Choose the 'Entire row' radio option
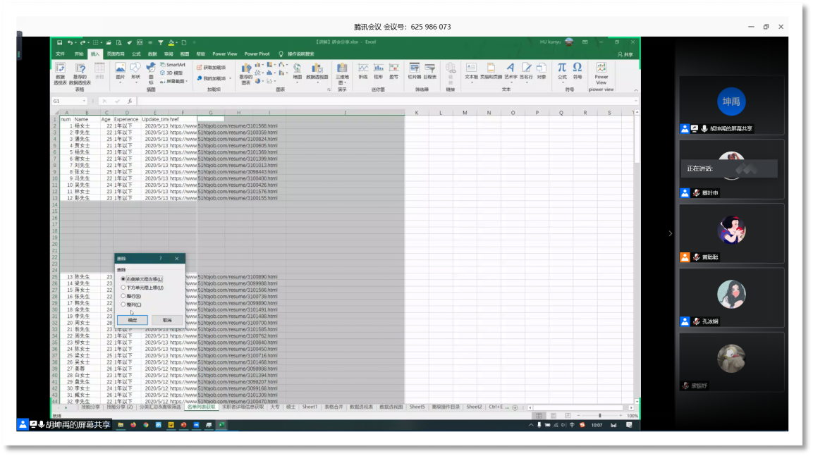Viewport: 813px width, 456px height. pyautogui.click(x=123, y=296)
